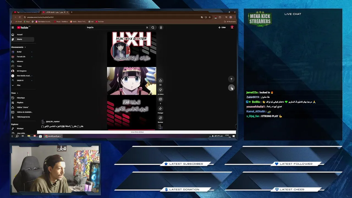The image size is (352, 198).
Task: Open Musique under Explorer
Action: pyautogui.click(x=23, y=128)
